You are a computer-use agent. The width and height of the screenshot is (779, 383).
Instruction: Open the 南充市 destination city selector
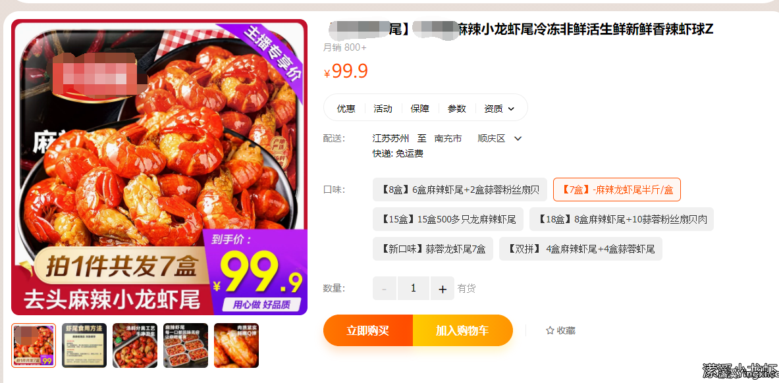[448, 139]
